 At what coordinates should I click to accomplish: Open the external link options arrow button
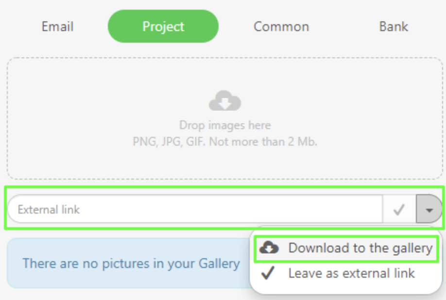point(429,209)
